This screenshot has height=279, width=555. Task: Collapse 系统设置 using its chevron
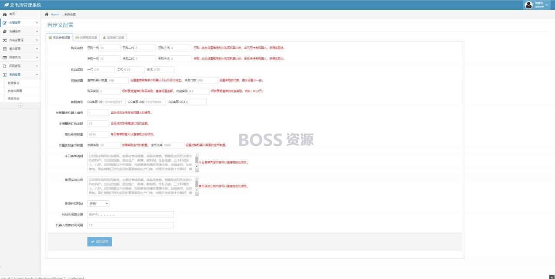tap(37, 74)
